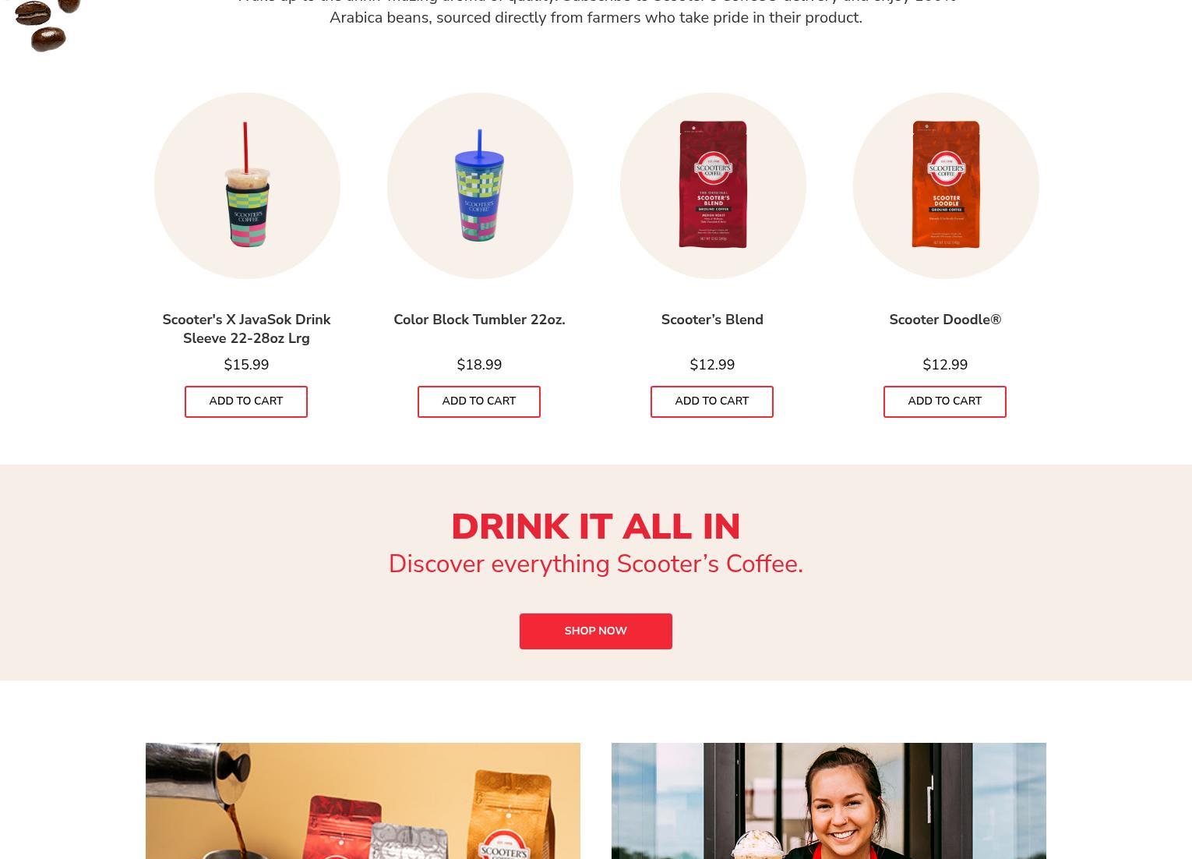Image resolution: width=1192 pixels, height=859 pixels.
Task: Add Scooter's Blend to cart
Action: tap(712, 401)
